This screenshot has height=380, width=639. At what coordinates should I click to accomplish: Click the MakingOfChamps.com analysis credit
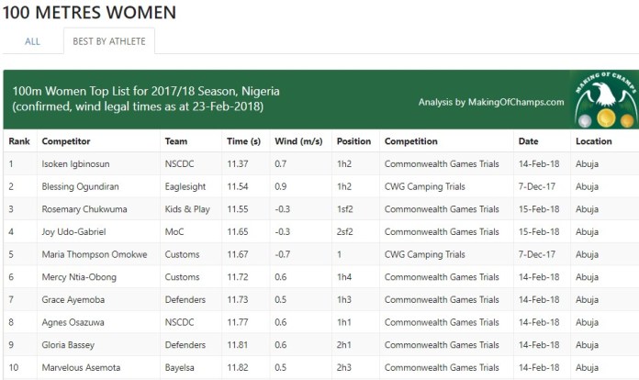(490, 102)
